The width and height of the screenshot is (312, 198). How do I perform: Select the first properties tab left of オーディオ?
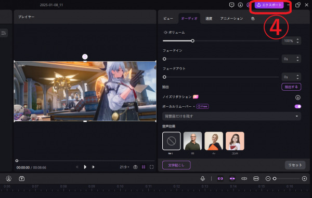[168, 19]
